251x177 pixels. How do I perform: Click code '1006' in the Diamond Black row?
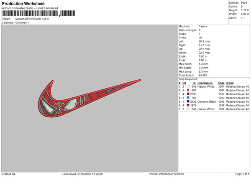pyautogui.click(x=221, y=101)
